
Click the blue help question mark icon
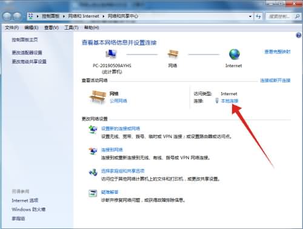pos(298,35)
